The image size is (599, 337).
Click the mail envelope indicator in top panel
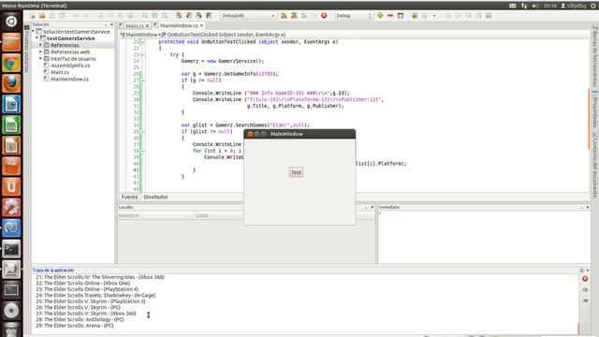click(x=513, y=6)
